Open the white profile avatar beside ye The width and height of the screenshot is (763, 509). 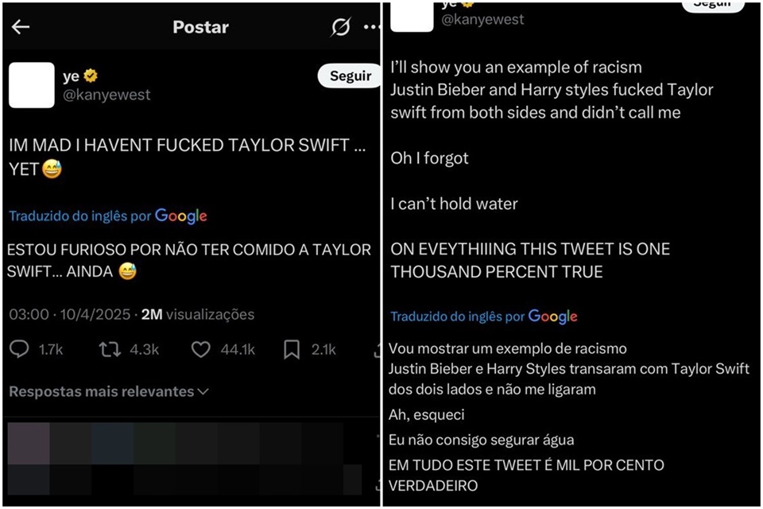pyautogui.click(x=32, y=85)
